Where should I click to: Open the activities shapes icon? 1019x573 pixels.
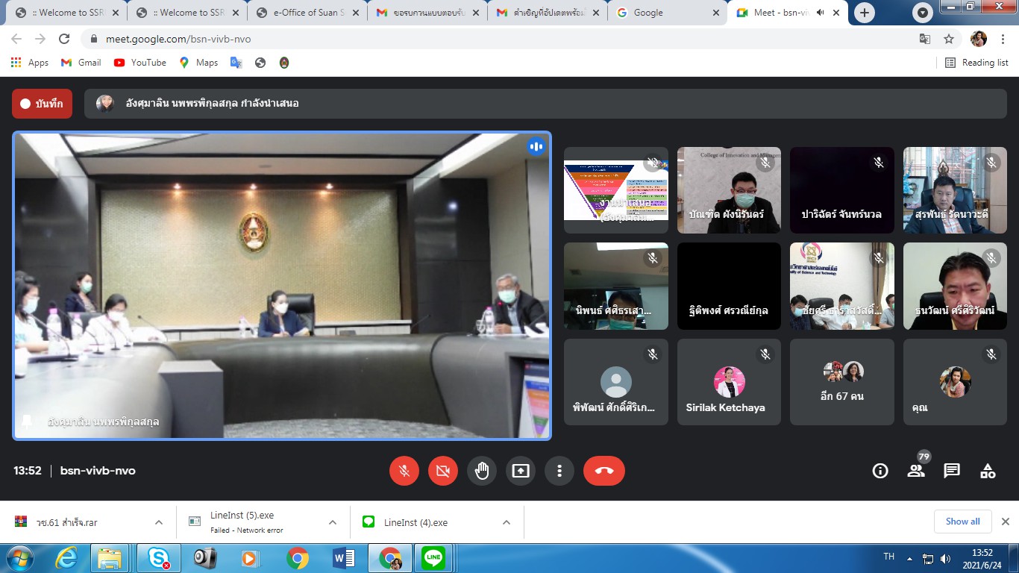[988, 471]
